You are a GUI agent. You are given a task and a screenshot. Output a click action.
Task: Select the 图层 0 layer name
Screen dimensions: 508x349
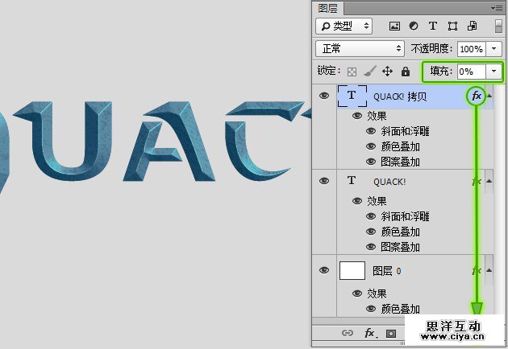coord(387,271)
